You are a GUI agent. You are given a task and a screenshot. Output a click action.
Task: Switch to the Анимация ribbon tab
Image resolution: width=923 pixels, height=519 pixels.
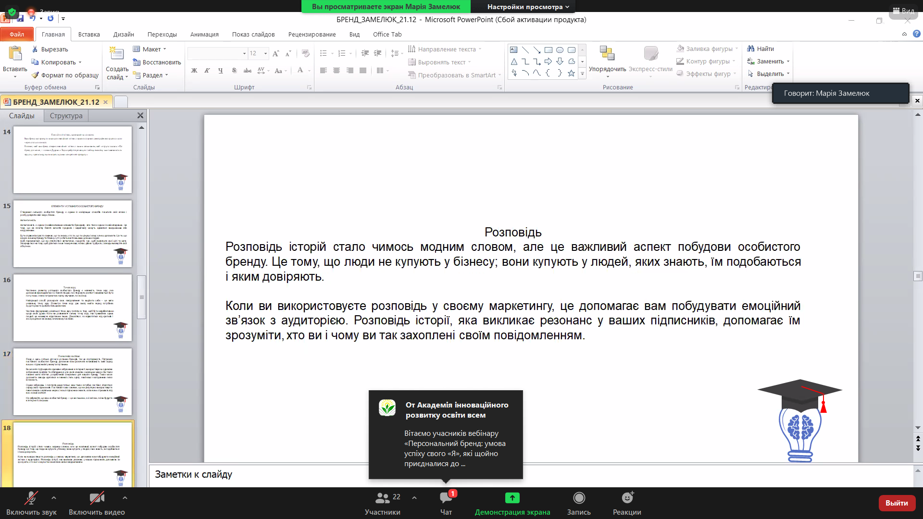click(204, 34)
